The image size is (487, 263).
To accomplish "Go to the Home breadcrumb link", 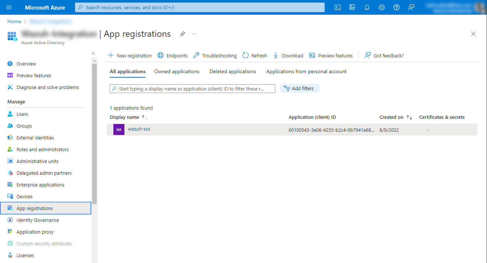I will point(14,21).
